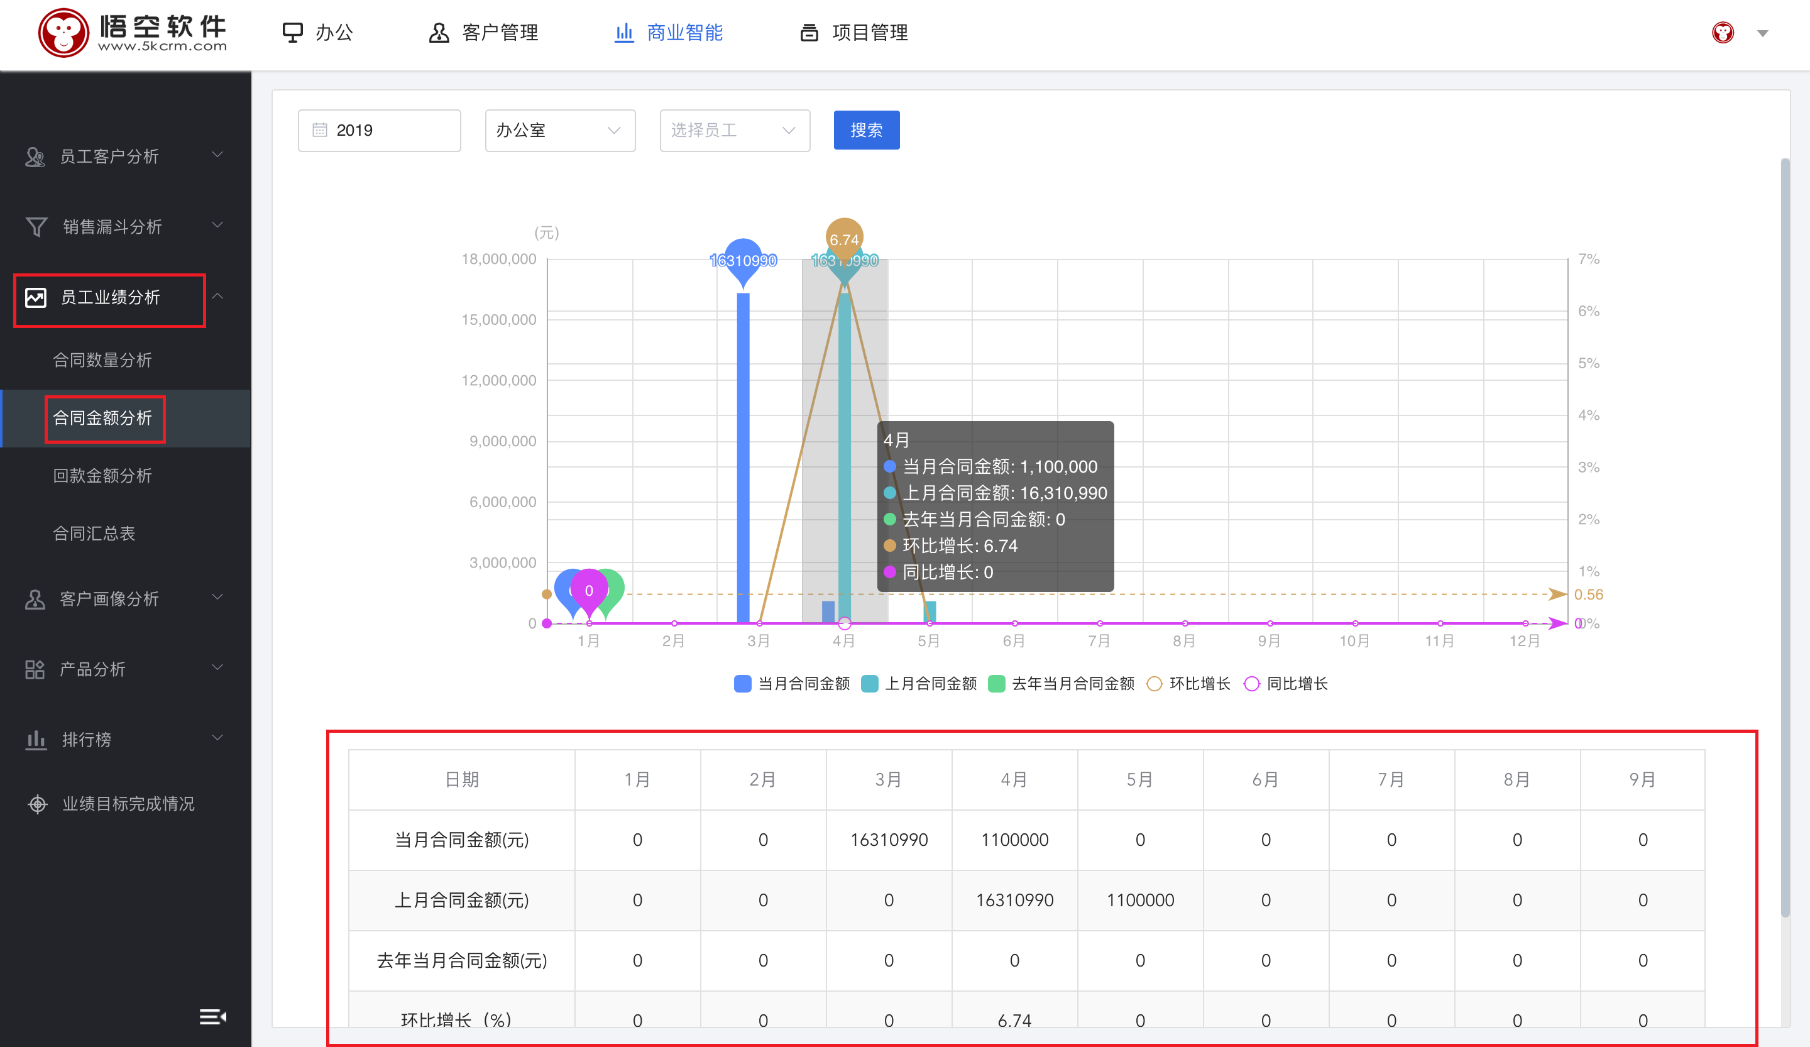
Task: Click the 销售漏斗分析 funnel icon
Action: (36, 227)
